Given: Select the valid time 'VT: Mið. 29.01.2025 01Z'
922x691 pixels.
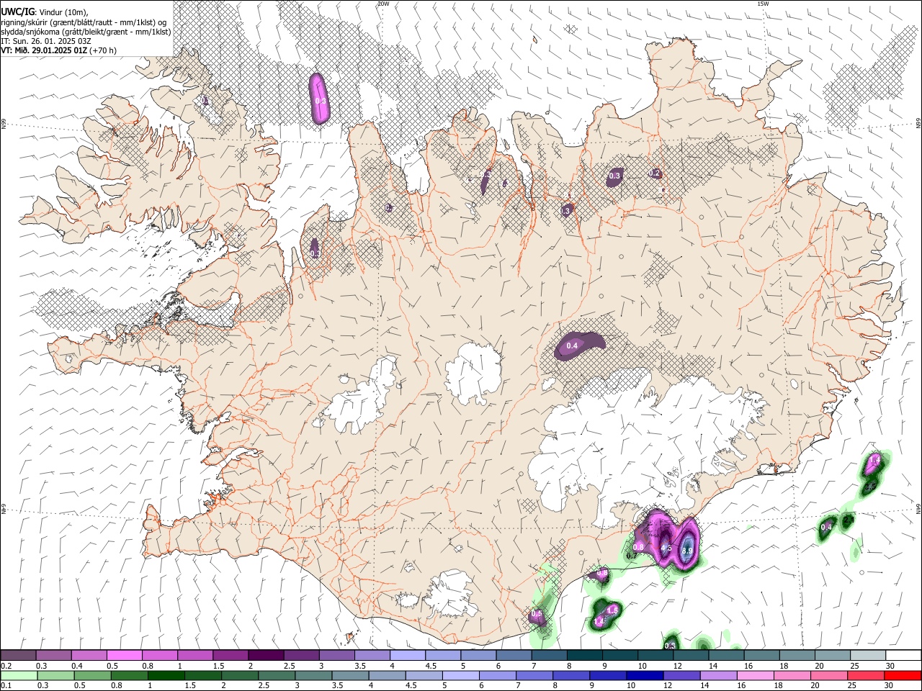Looking at the screenshot, I should [x=45, y=50].
